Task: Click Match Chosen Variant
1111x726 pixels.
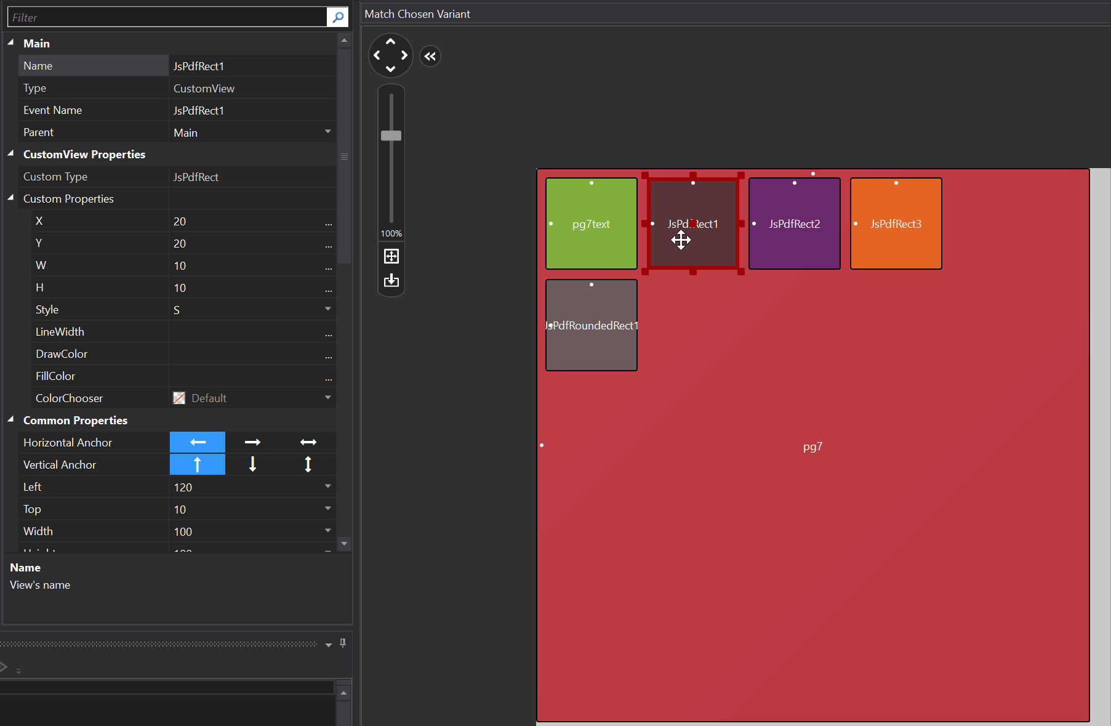Action: pyautogui.click(x=417, y=14)
